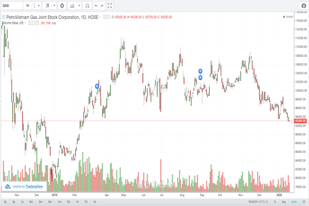Open the indicators icon in the toolbar
Screen dimensions: 309x206
[72, 6]
